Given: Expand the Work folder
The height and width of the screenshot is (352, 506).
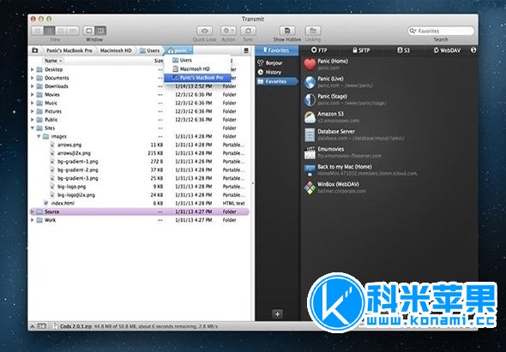Looking at the screenshot, I should [x=33, y=220].
